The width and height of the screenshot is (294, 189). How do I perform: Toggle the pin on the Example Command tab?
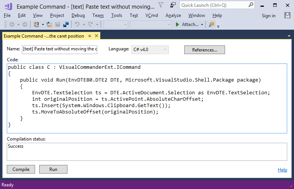point(90,36)
